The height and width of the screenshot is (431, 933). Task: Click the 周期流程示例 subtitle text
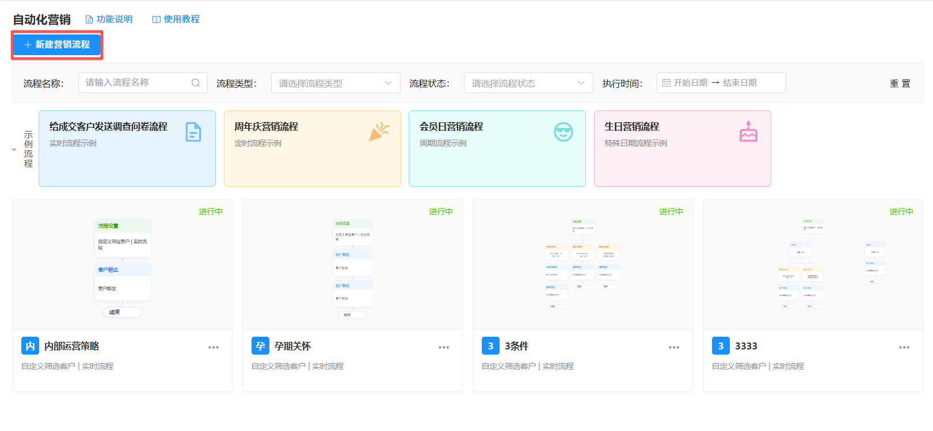tap(443, 143)
